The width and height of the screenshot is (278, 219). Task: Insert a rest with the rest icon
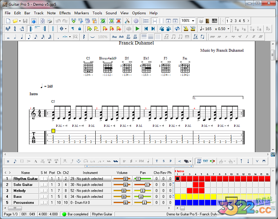(x=84, y=37)
